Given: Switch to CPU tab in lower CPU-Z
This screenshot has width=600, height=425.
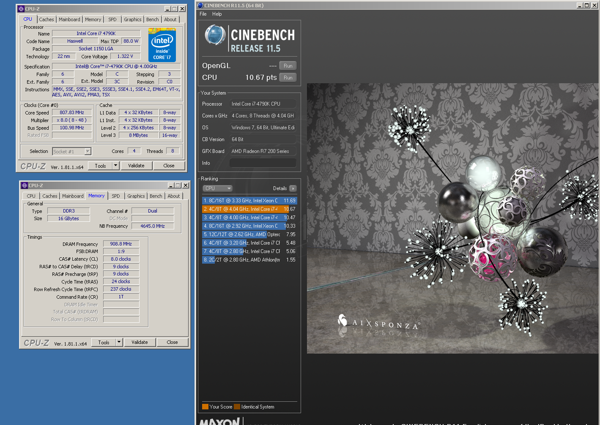Looking at the screenshot, I should [31, 196].
